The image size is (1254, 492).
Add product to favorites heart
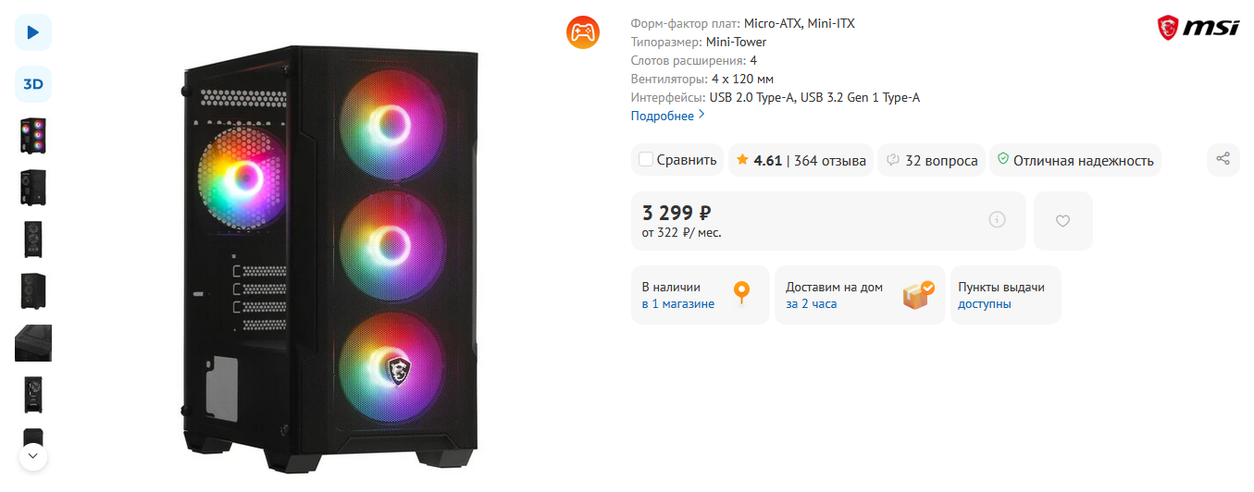tap(1062, 220)
